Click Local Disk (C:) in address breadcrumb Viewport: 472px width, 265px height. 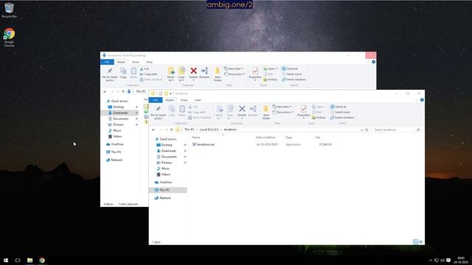[x=209, y=130]
